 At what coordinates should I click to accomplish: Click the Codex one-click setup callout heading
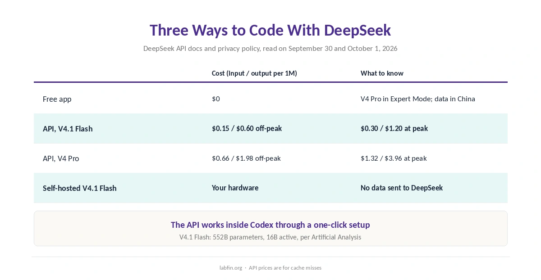(270, 225)
